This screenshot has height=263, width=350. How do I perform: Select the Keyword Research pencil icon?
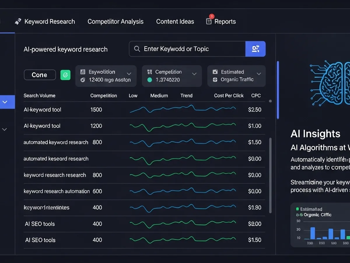point(18,21)
